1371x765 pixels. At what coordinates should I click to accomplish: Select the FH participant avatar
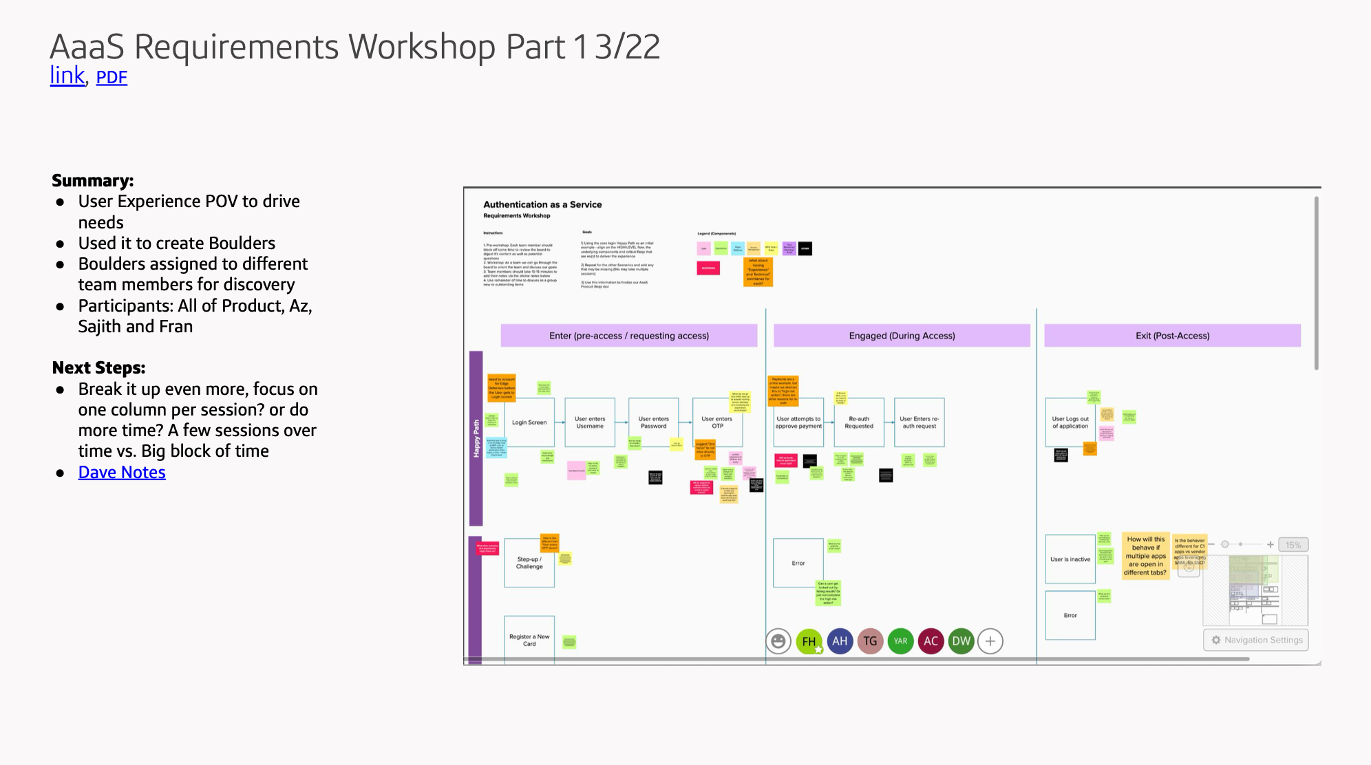pyautogui.click(x=809, y=641)
